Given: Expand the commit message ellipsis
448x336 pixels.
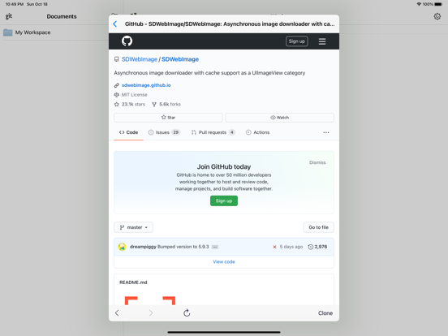Looking at the screenshot, I should pyautogui.click(x=215, y=247).
